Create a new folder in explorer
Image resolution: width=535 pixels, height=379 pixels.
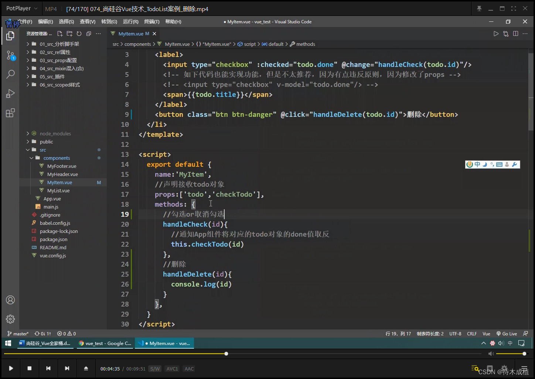(69, 34)
